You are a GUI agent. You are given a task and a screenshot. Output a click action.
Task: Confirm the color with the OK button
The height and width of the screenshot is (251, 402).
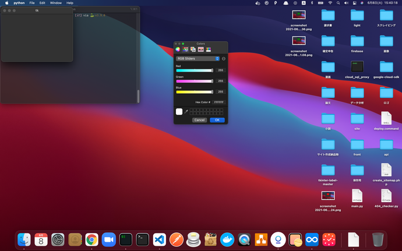tap(217, 120)
